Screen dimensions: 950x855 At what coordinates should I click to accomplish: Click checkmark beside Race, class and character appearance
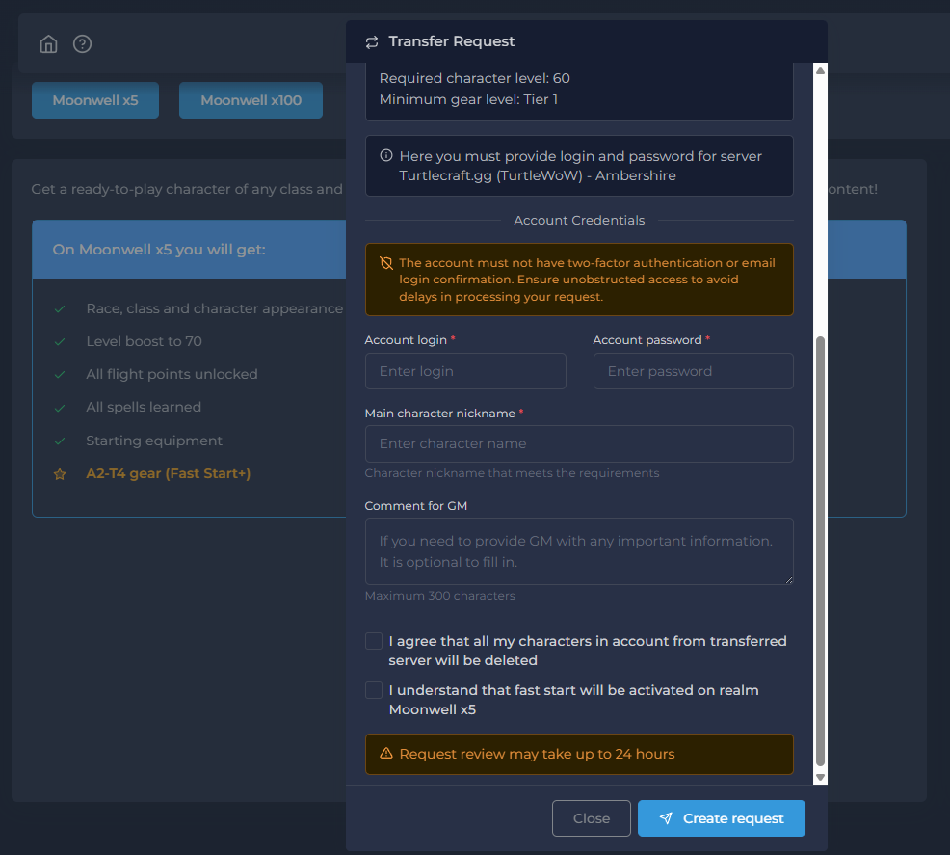pos(60,309)
